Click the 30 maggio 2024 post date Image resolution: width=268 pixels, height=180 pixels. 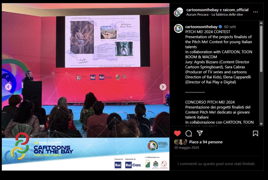[x=186, y=148]
